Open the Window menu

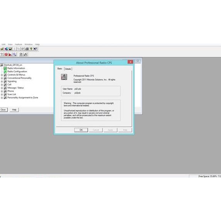click(x=29, y=44)
